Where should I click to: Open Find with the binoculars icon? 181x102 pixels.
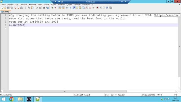point(44,8)
